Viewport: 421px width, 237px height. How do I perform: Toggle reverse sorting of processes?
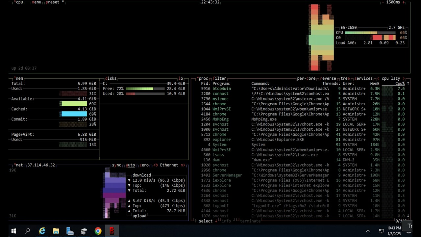tap(328, 79)
